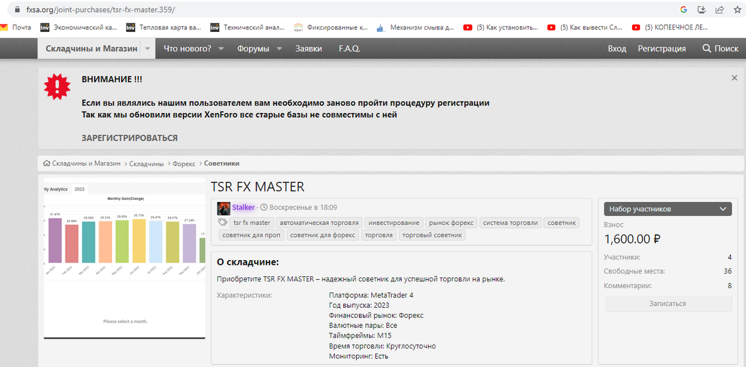Select the советник tag
The image size is (746, 367).
click(x=562, y=223)
